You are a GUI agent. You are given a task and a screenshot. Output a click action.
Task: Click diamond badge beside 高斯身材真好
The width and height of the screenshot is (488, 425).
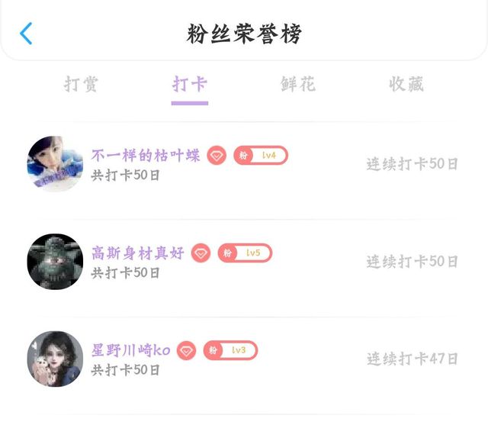point(201,253)
